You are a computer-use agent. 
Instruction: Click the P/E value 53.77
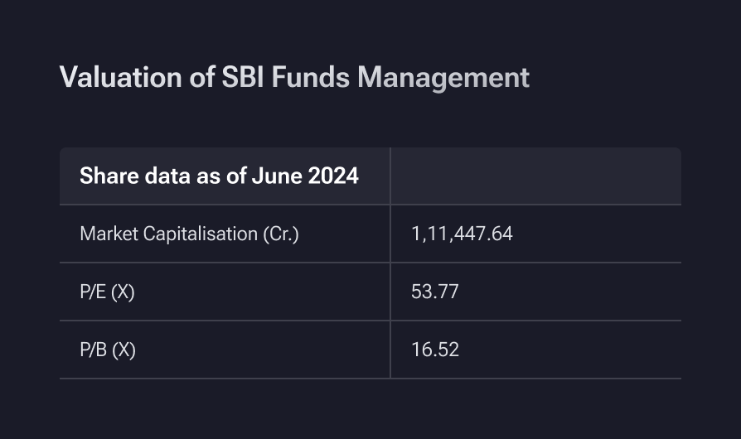[x=435, y=292]
